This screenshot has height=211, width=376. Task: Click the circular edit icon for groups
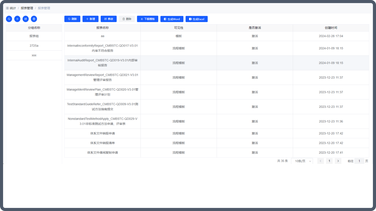[x=26, y=19]
